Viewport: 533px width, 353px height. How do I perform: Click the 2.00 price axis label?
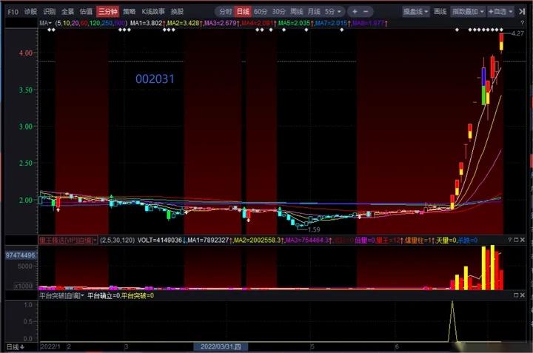click(x=26, y=200)
